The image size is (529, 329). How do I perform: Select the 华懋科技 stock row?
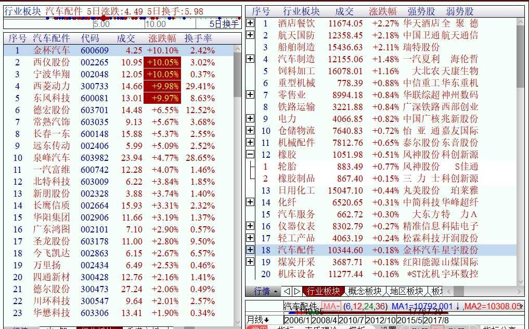coord(119,313)
